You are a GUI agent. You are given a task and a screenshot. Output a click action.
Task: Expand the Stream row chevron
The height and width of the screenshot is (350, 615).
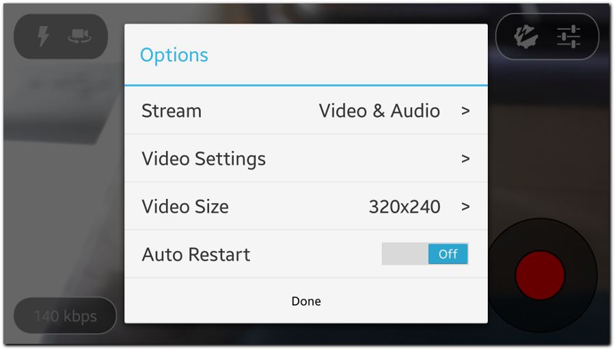465,111
